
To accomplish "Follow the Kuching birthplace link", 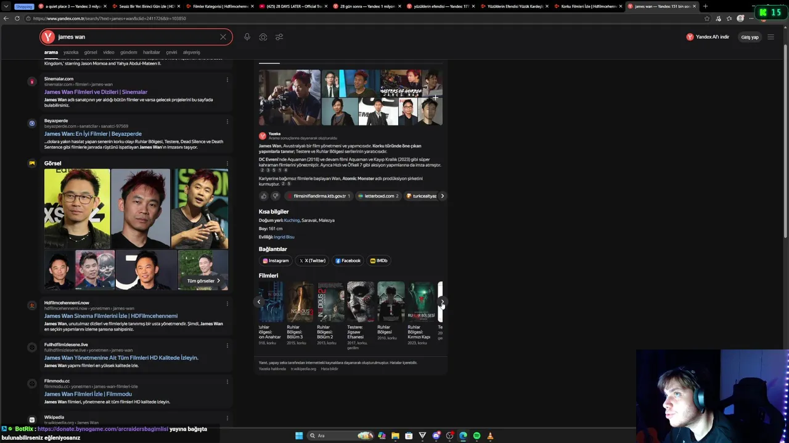I will [292, 220].
